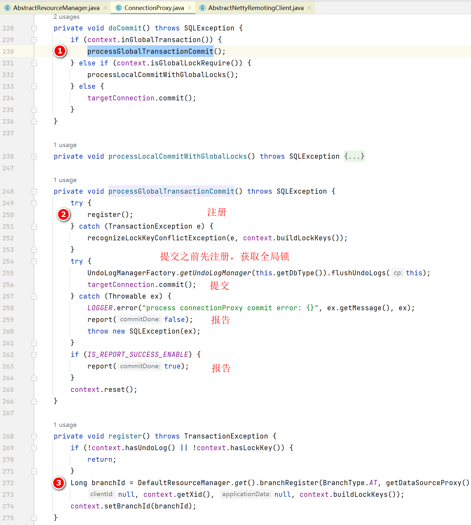Click line number 272 in gutter
This screenshot has width=471, height=525.
pos(8,483)
